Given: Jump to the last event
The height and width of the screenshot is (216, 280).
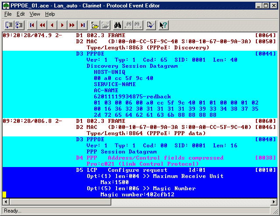Looking at the screenshot, I should tap(82, 25).
